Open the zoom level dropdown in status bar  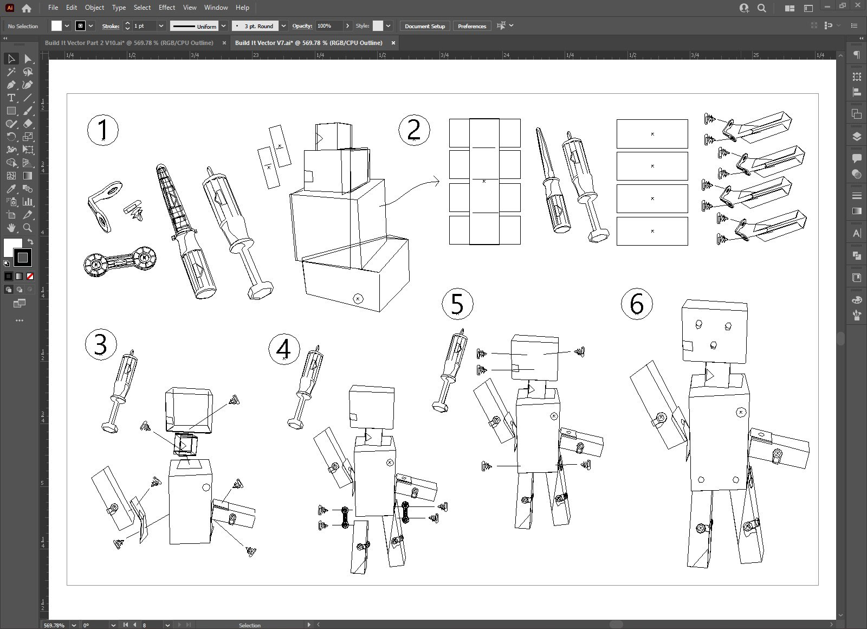(74, 625)
